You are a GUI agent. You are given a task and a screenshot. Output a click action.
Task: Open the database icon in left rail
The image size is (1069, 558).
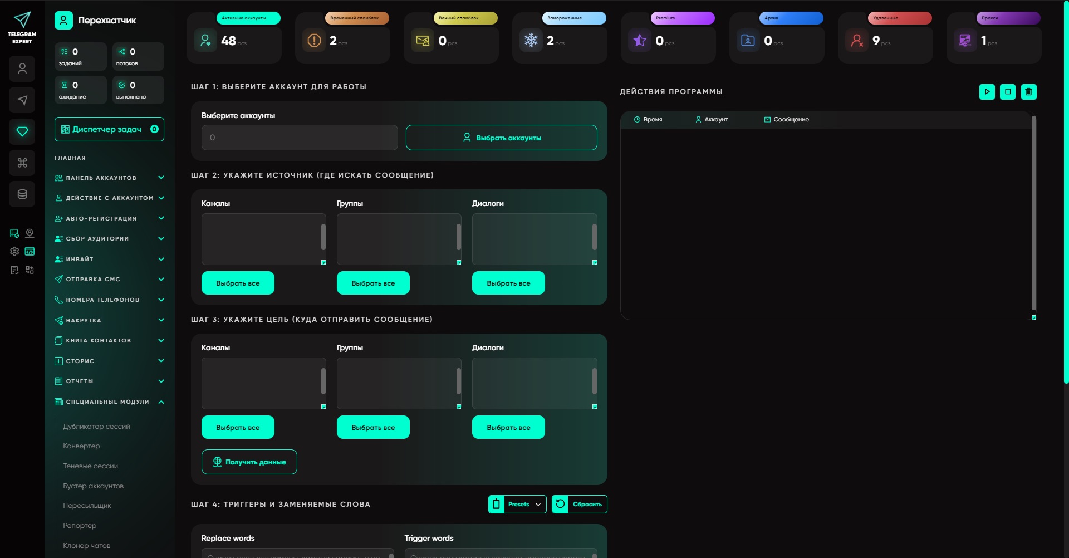[x=22, y=194]
